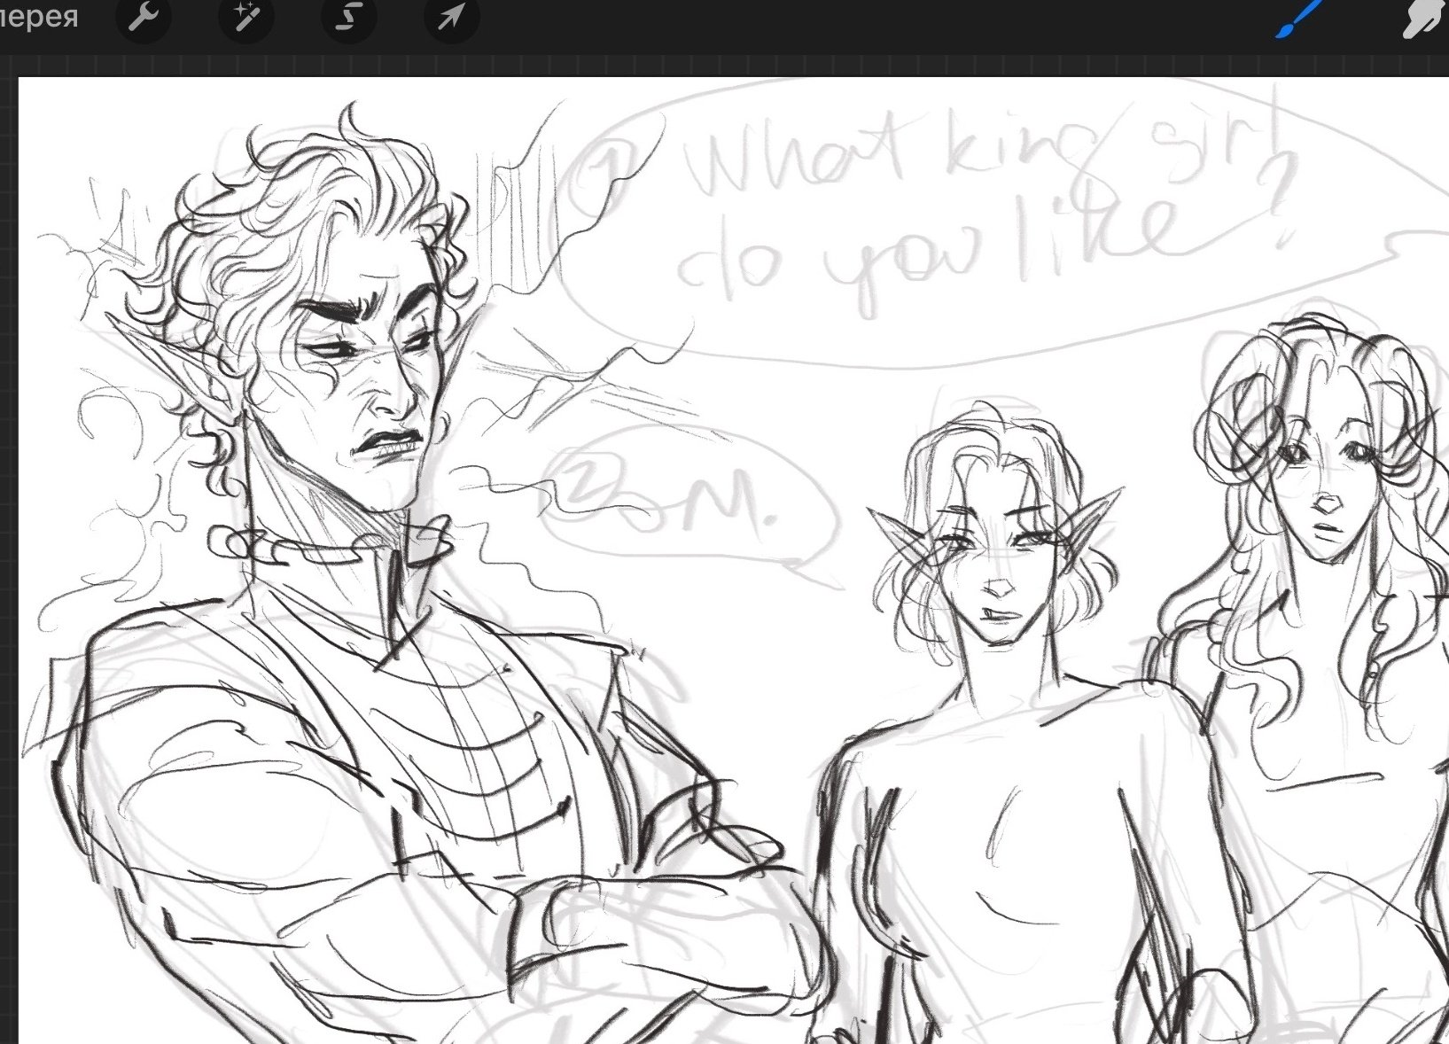The height and width of the screenshot is (1044, 1449).
Task: Open the Actions wrench menu
Action: pyautogui.click(x=144, y=17)
